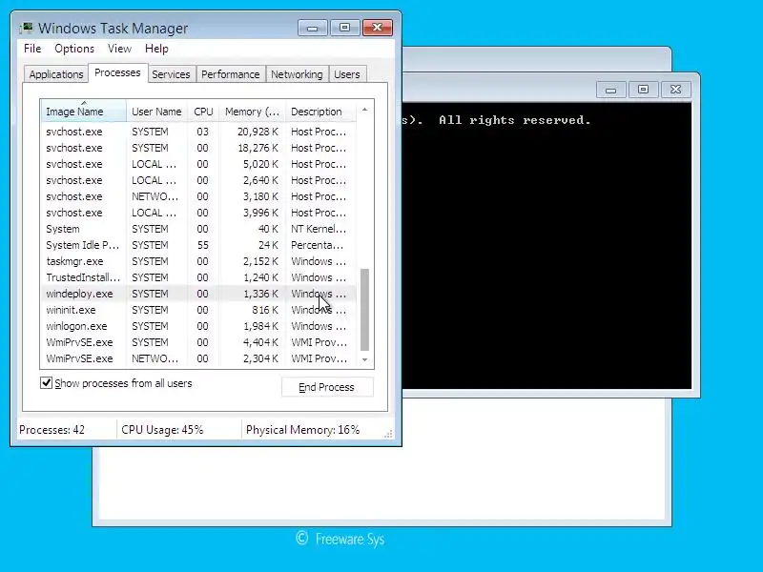
Task: Click the Processes: 42 status entry
Action: [x=52, y=430]
